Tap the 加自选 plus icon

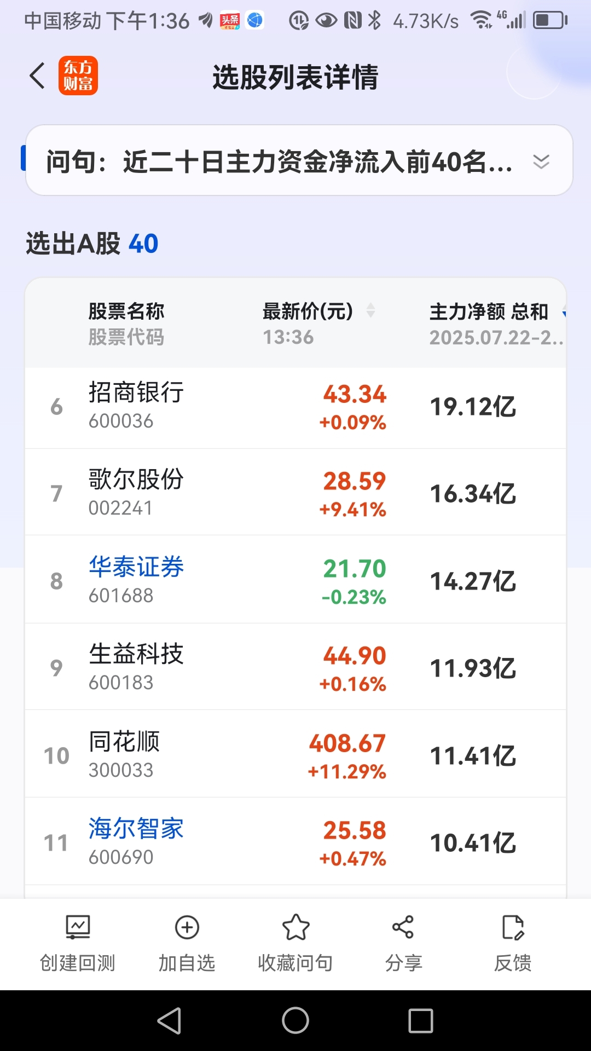[x=187, y=927]
